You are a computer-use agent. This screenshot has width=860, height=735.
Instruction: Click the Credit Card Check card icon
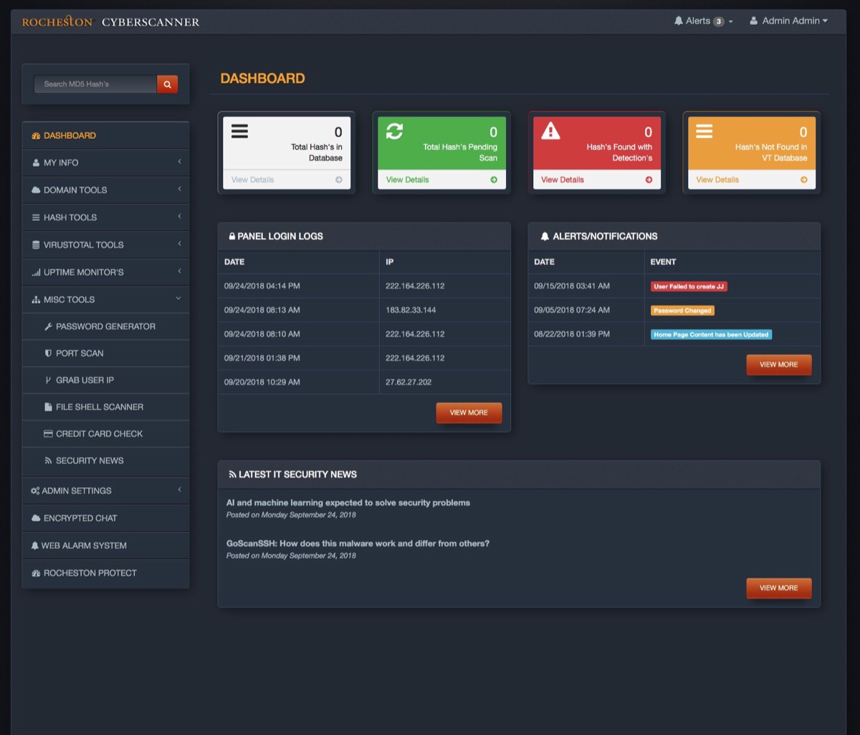point(49,433)
